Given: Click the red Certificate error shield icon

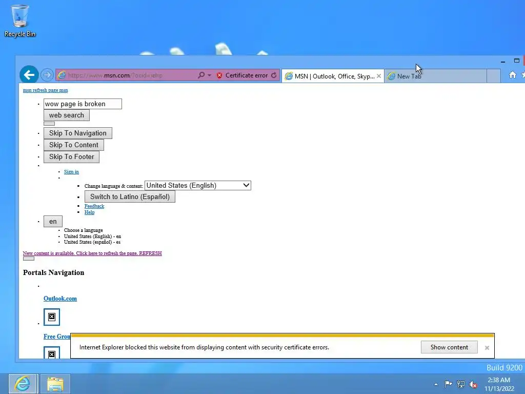Looking at the screenshot, I should [x=219, y=75].
